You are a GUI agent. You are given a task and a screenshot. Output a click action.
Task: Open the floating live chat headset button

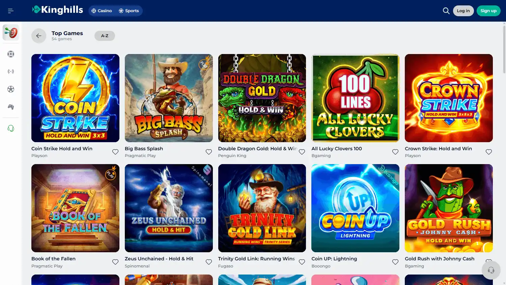pos(491,270)
